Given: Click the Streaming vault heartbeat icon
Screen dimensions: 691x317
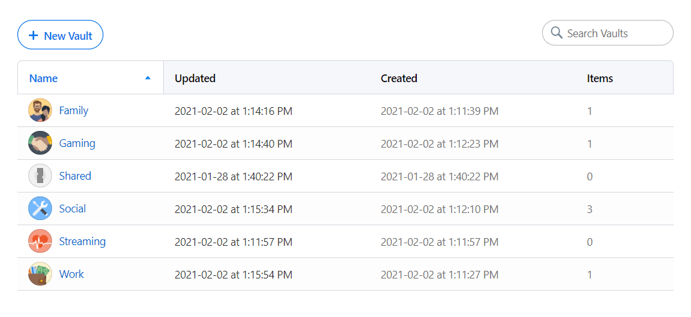Looking at the screenshot, I should [x=40, y=242].
